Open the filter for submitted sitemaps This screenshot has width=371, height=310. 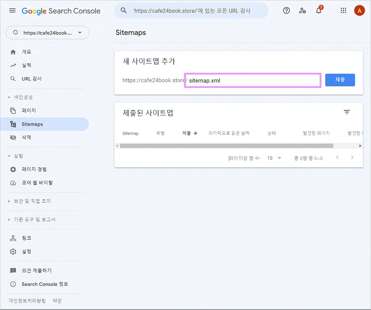(x=347, y=112)
